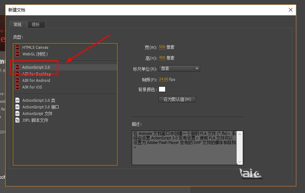Screen dimensions: 305x193
Task: Select AIR for iOS type
Action: [x=65, y=87]
